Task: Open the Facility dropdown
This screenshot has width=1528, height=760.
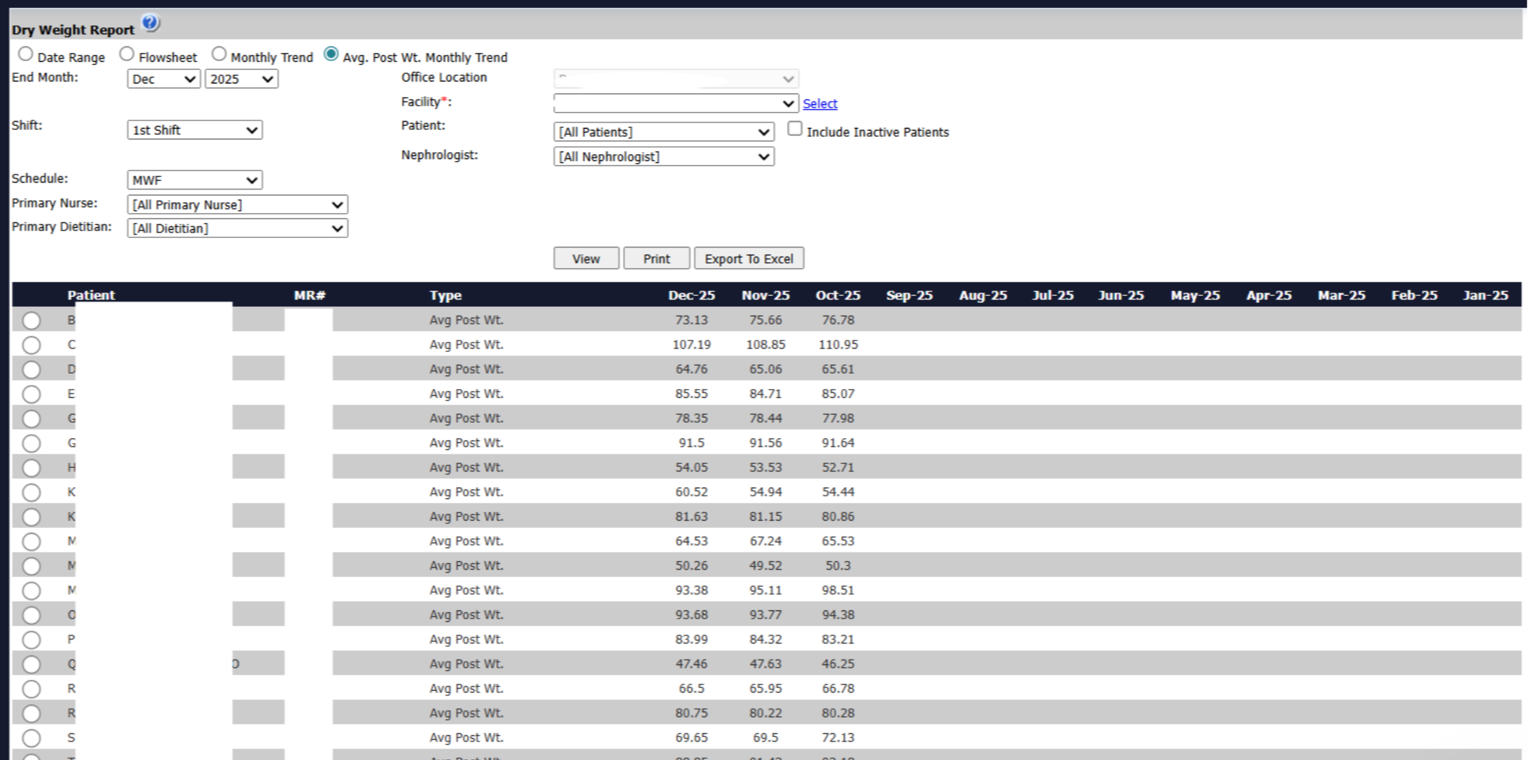Action: [x=676, y=103]
